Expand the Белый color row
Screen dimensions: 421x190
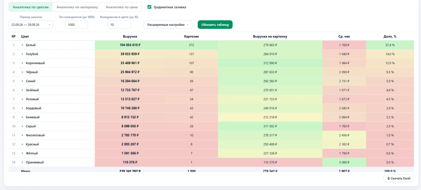click(22, 45)
